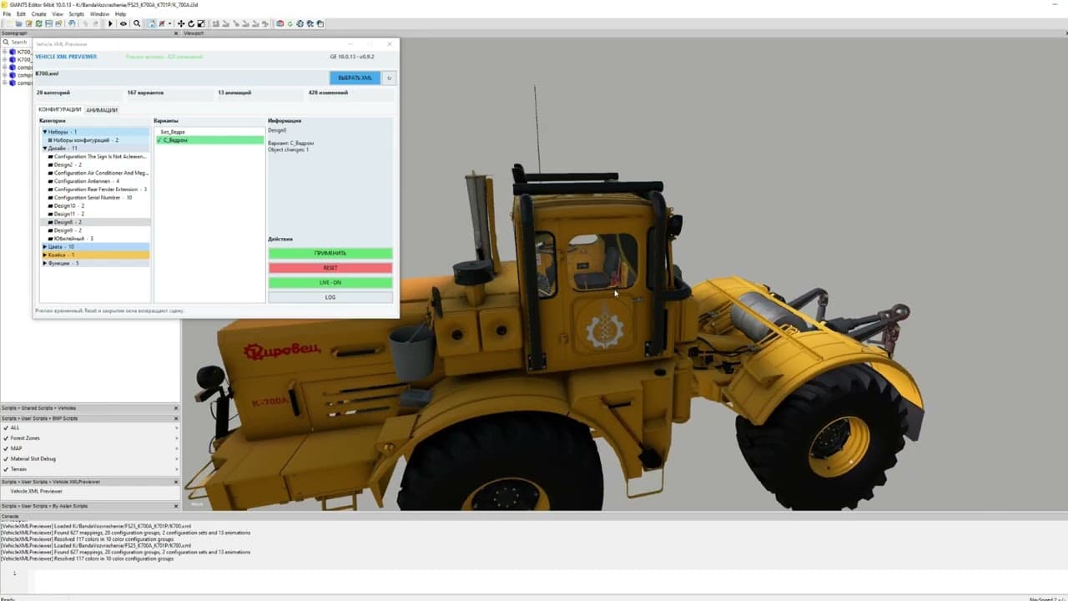Click the red cube icon in the toolbar
This screenshot has height=601, width=1068.
[280, 23]
